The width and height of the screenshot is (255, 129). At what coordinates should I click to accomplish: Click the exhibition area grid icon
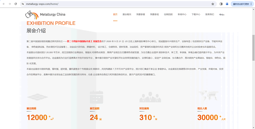[37, 96]
